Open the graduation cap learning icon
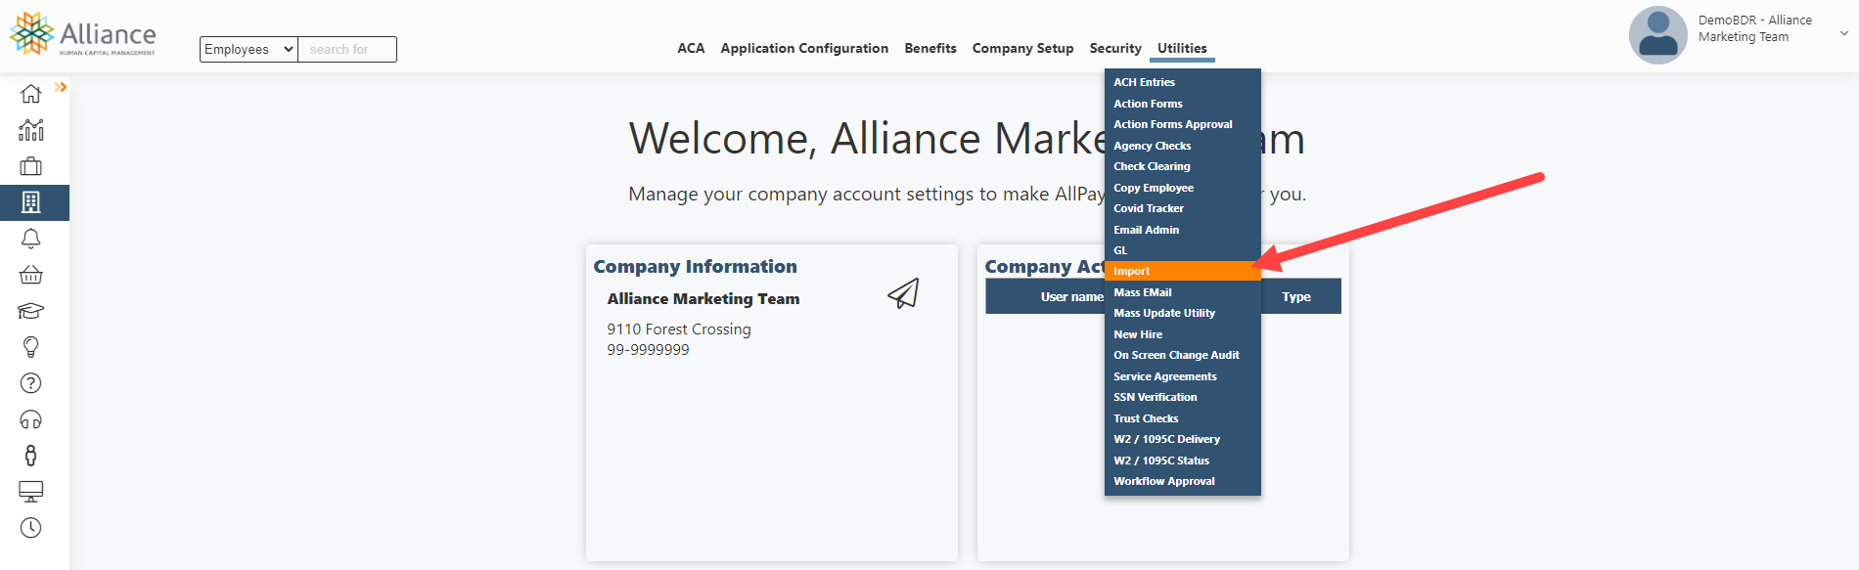1859x570 pixels. pyautogui.click(x=31, y=311)
